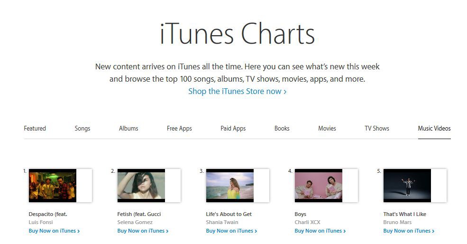The image size is (467, 244).
Task: Click Buy Now on iTunes under Despacito
Action: [x=54, y=231]
